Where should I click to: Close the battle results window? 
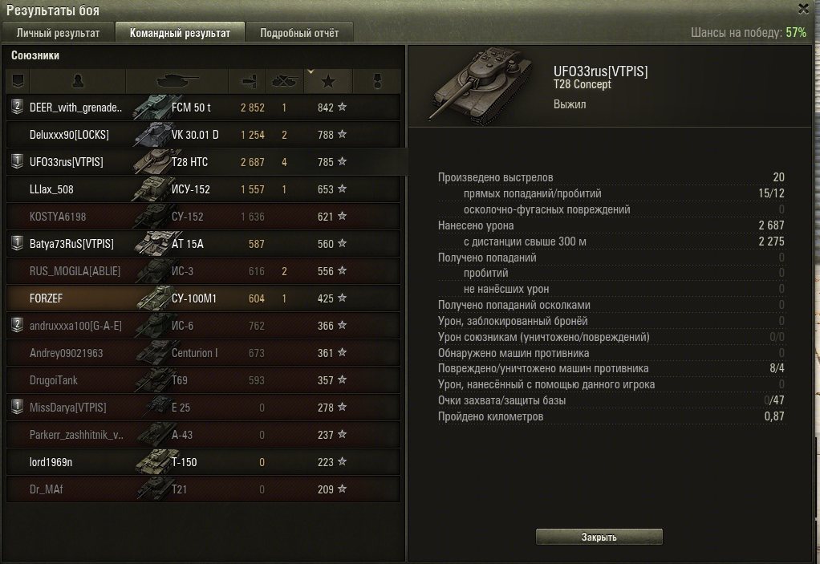(803, 8)
